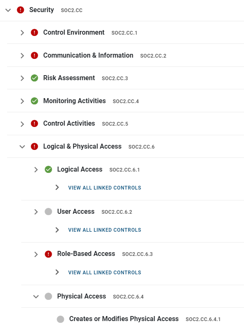Image resolution: width=244 pixels, height=329 pixels.
Task: Expand the Role-Based Access chevron
Action: (36, 254)
